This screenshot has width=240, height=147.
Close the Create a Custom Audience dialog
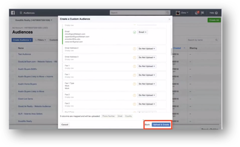coord(169,19)
